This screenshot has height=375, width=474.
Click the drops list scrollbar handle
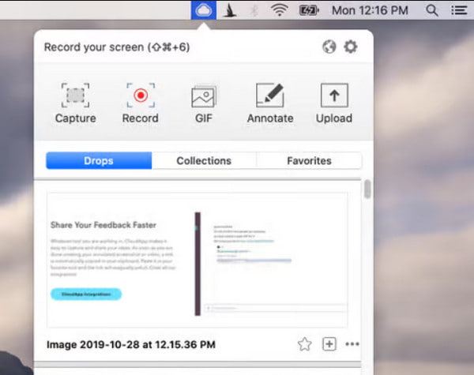coord(367,189)
